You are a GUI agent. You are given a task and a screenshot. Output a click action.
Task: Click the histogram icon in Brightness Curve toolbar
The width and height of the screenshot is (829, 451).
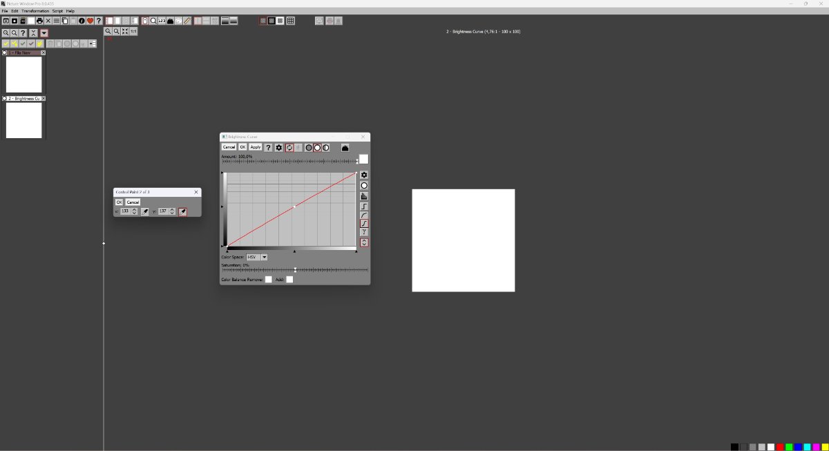pos(345,148)
